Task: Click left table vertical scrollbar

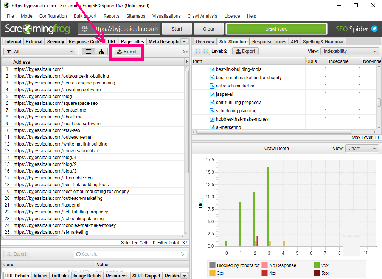Action: pos(187,121)
